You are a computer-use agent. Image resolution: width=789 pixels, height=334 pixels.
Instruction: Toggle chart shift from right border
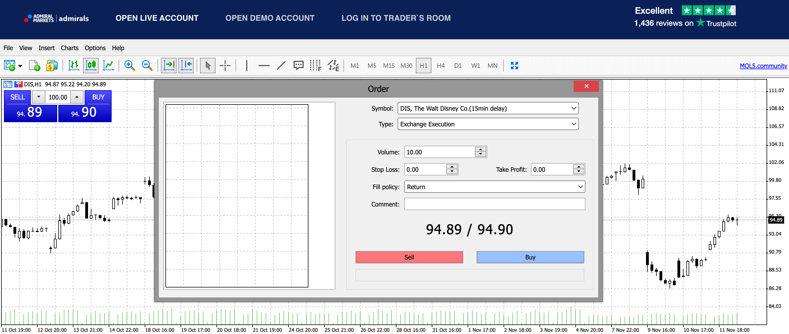coord(186,66)
